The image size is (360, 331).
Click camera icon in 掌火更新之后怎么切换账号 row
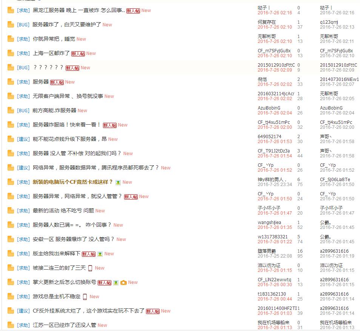tap(123, 282)
